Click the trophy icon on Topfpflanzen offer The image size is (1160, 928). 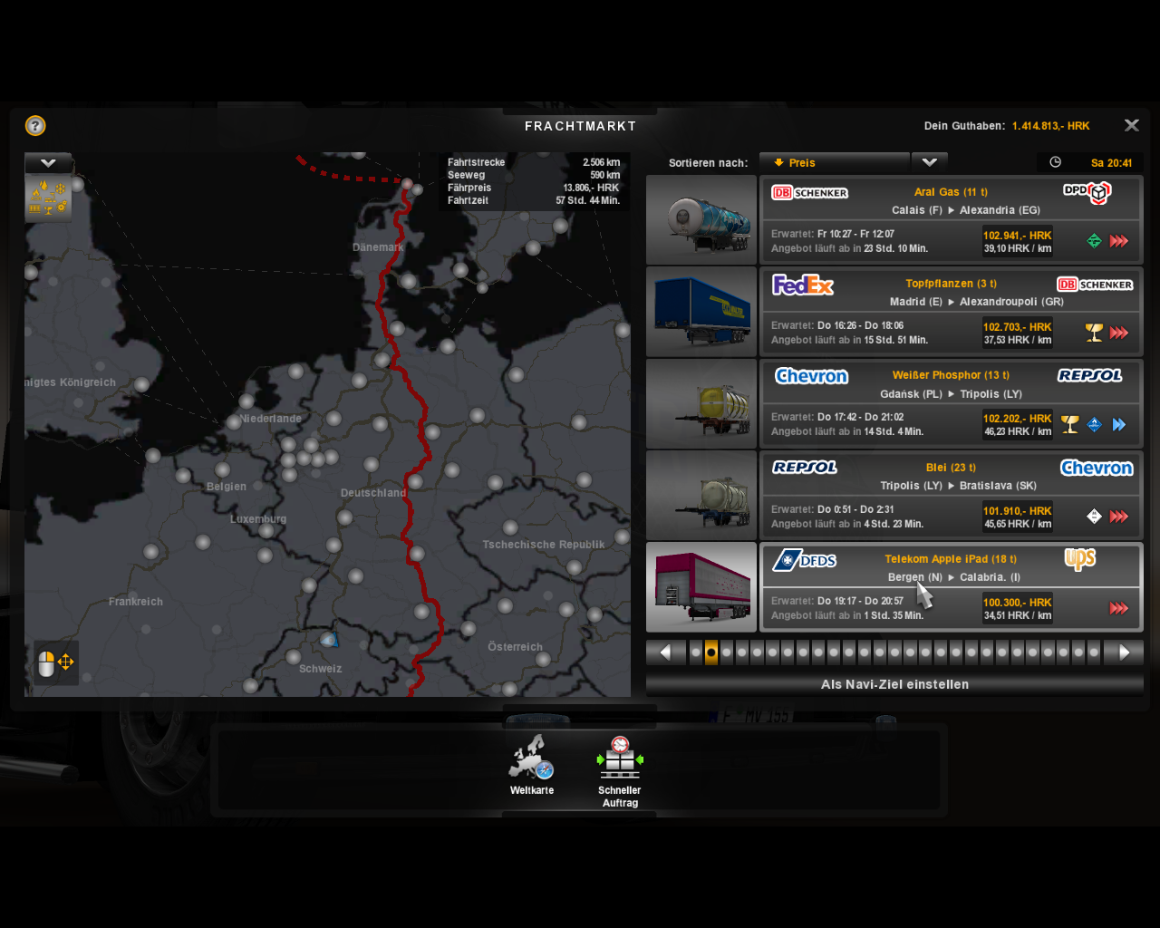(1095, 333)
